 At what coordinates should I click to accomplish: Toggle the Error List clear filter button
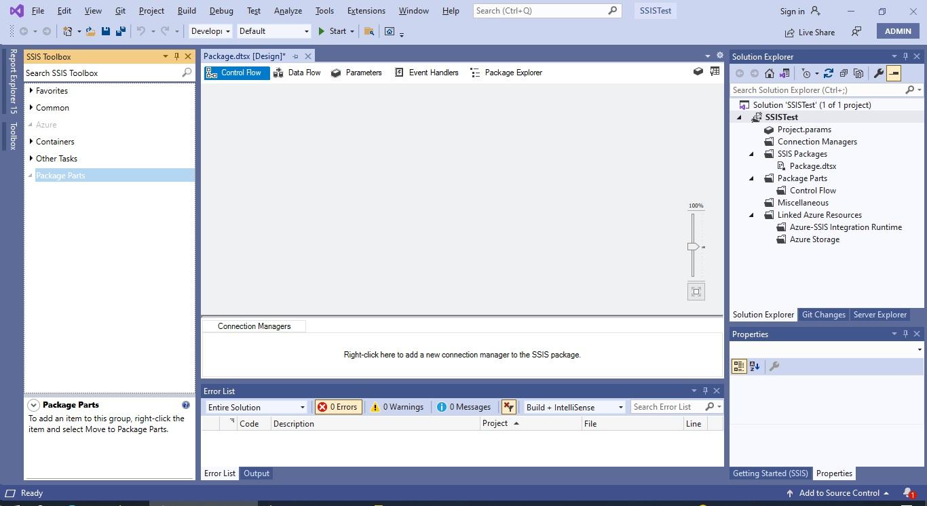point(508,407)
